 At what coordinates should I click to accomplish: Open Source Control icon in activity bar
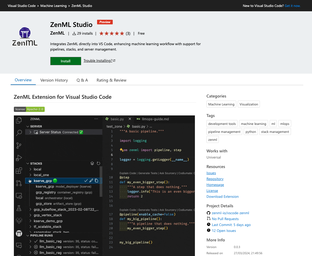pyautogui.click(x=19, y=145)
